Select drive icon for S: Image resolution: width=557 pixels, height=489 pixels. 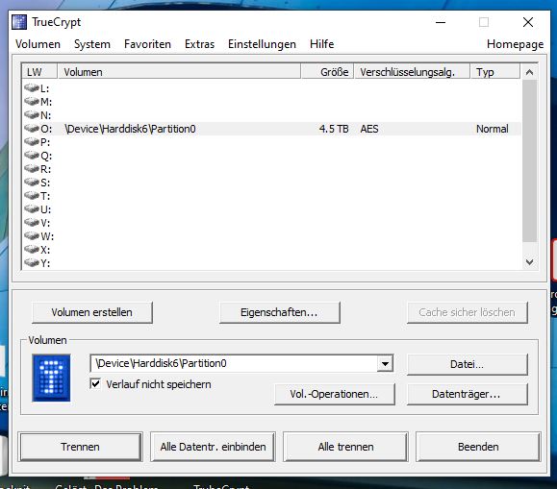(32, 182)
